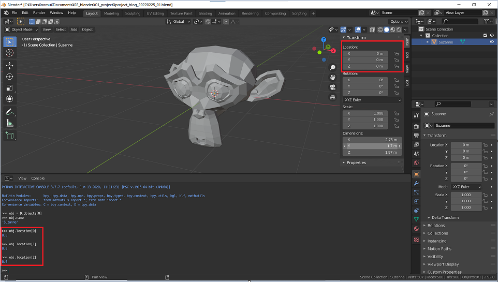Pick the Scale tool
Screen dimensions: 498x282
point(9,88)
